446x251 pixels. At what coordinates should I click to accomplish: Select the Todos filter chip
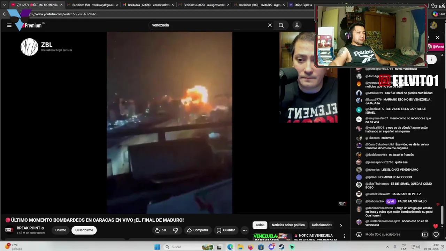pyautogui.click(x=260, y=225)
